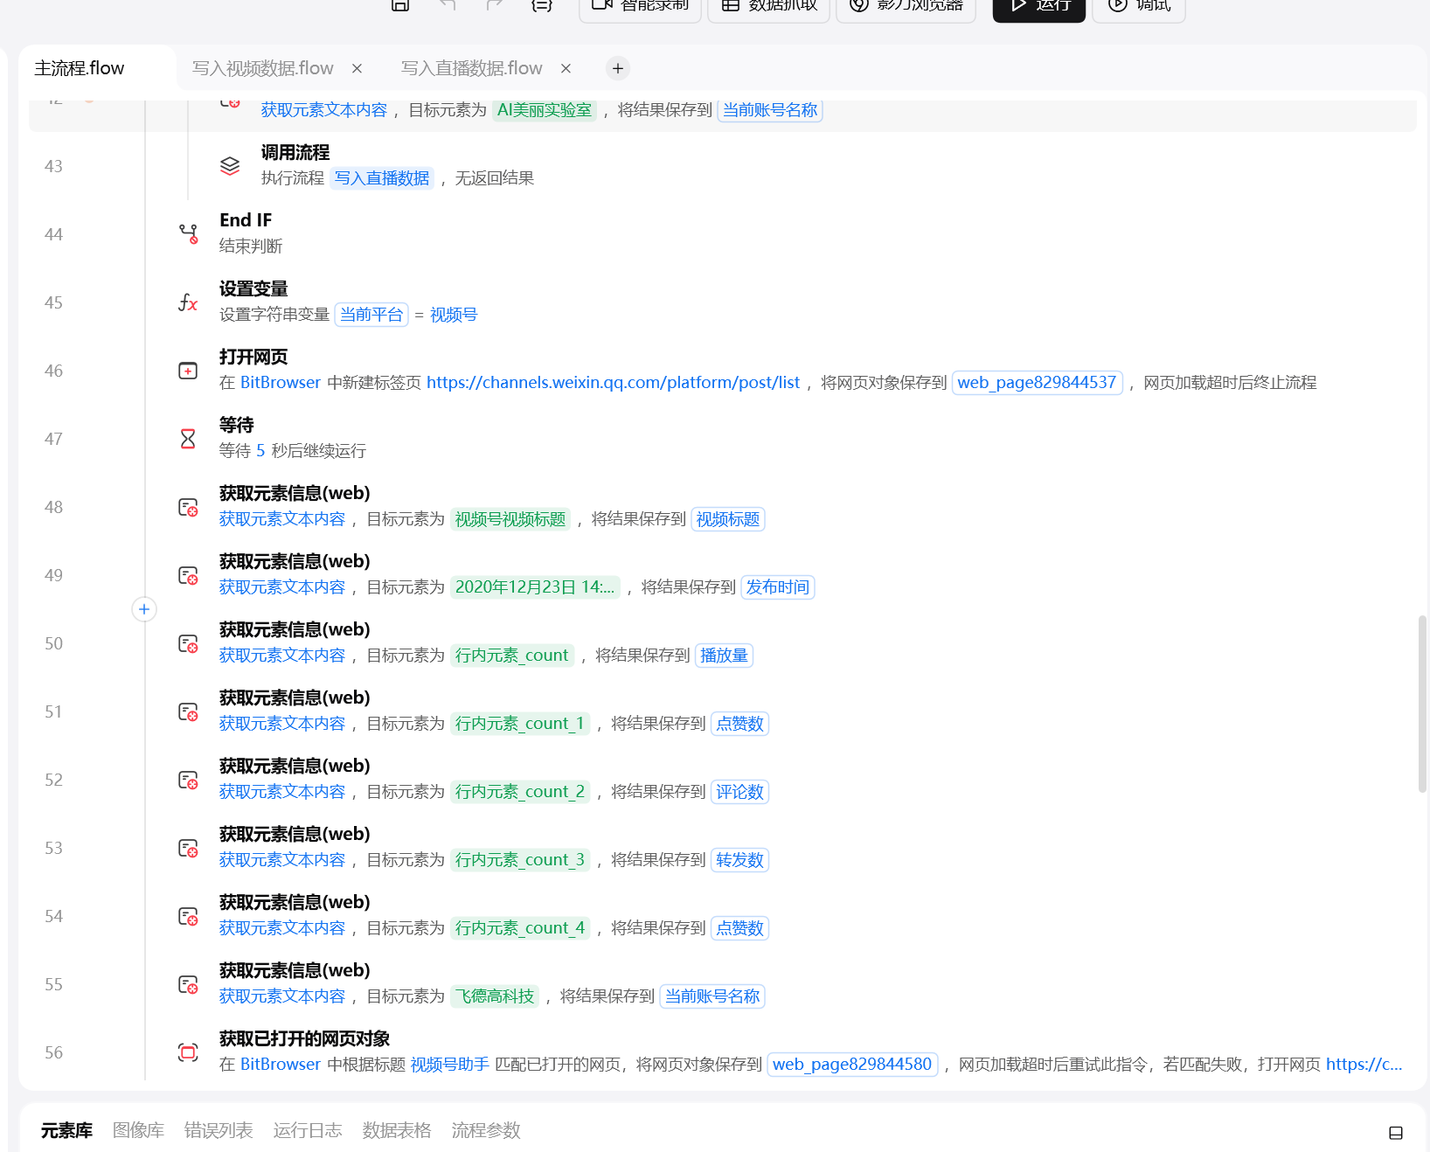Run the flow with 运行 button

[1038, 6]
